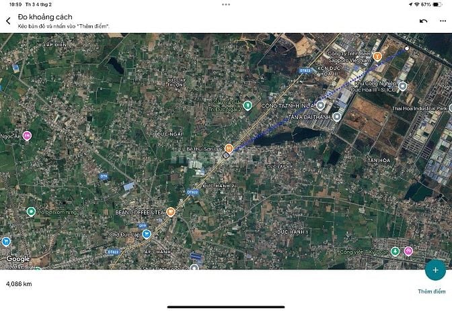Tap the Bê thui Sơn Lụy restaurant marker
452x311 pixels.
coord(229,148)
